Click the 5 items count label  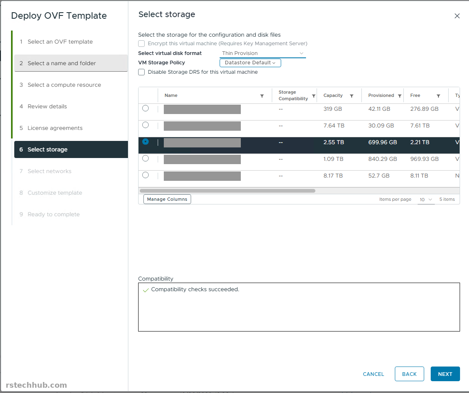click(x=447, y=199)
